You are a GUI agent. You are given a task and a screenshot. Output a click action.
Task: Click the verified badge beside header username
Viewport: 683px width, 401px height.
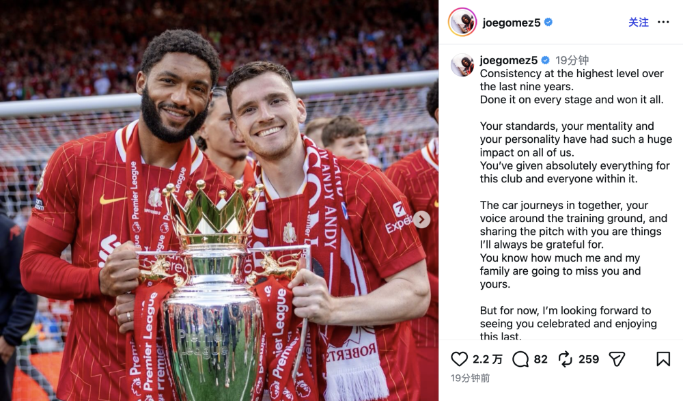pos(548,23)
